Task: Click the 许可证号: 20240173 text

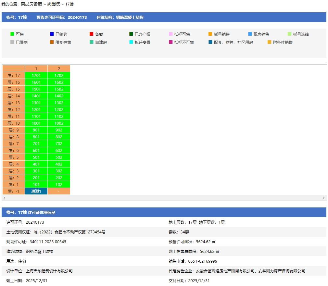Action: pyautogui.click(x=25, y=222)
